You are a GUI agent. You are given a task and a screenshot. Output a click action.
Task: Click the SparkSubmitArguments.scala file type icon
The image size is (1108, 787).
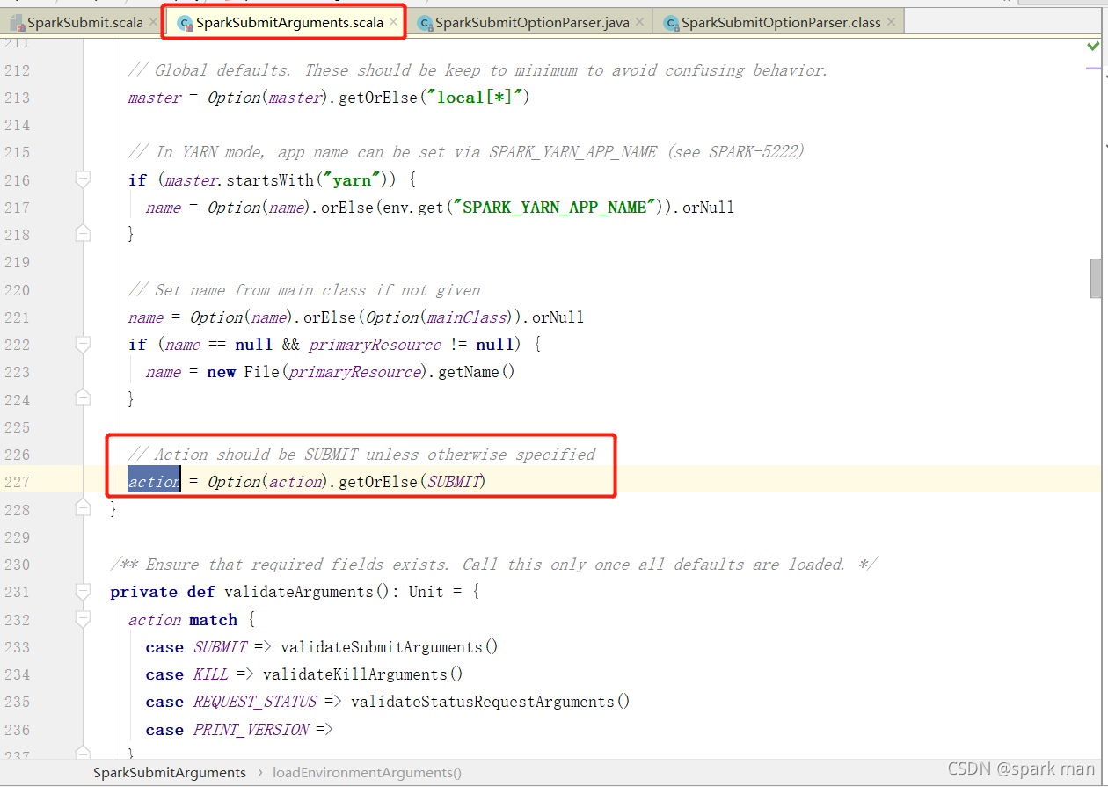click(x=185, y=23)
